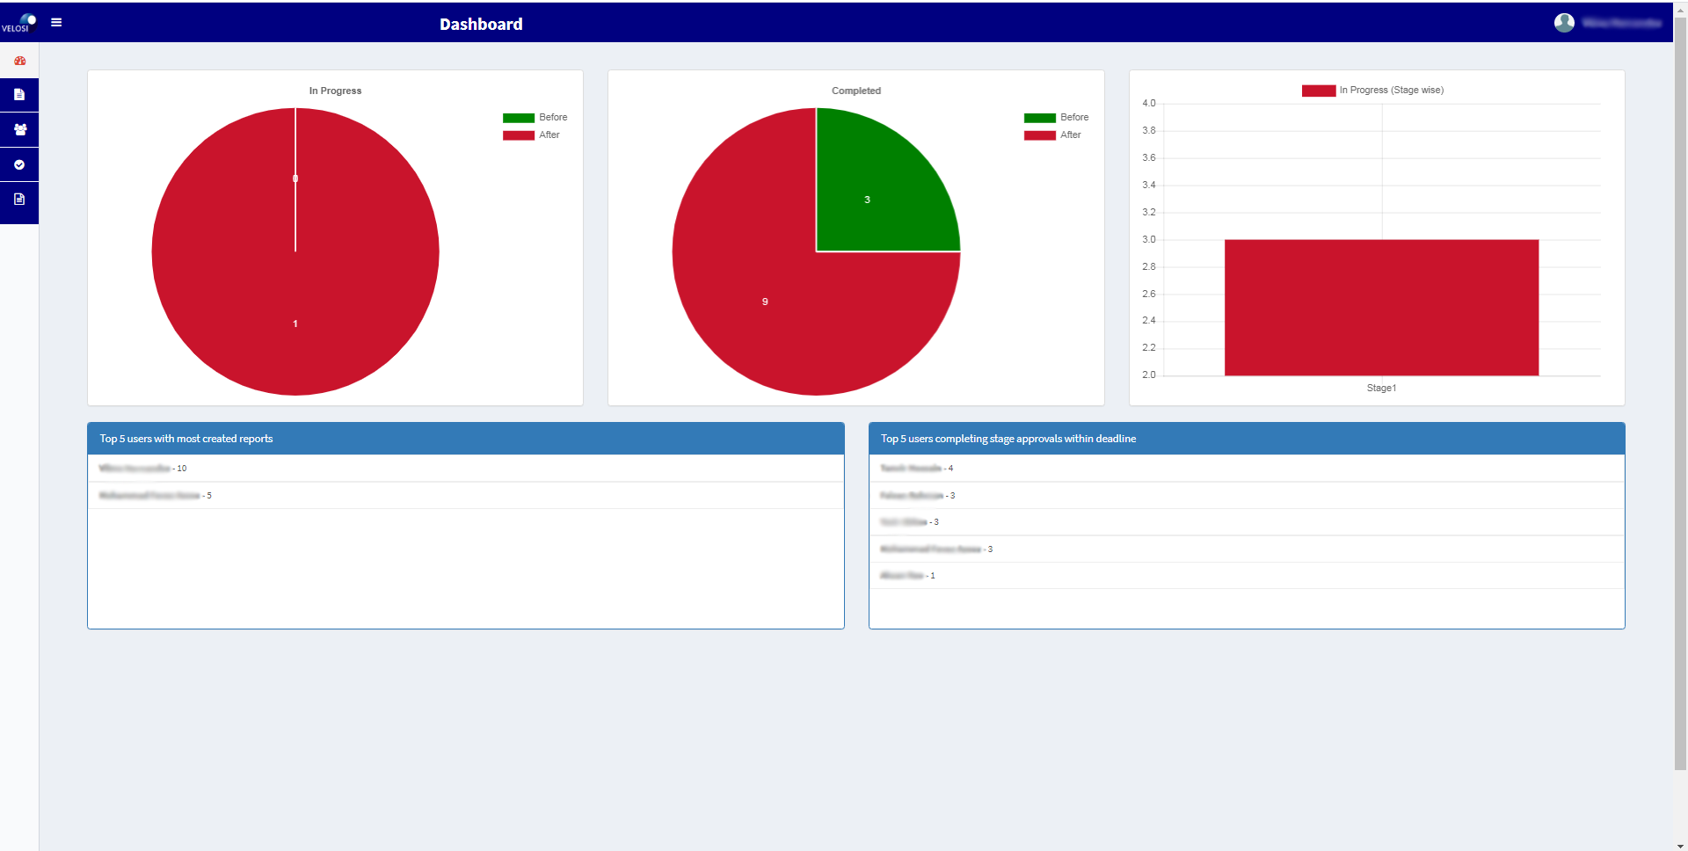Click the user avatar in top bar

[x=1565, y=23]
